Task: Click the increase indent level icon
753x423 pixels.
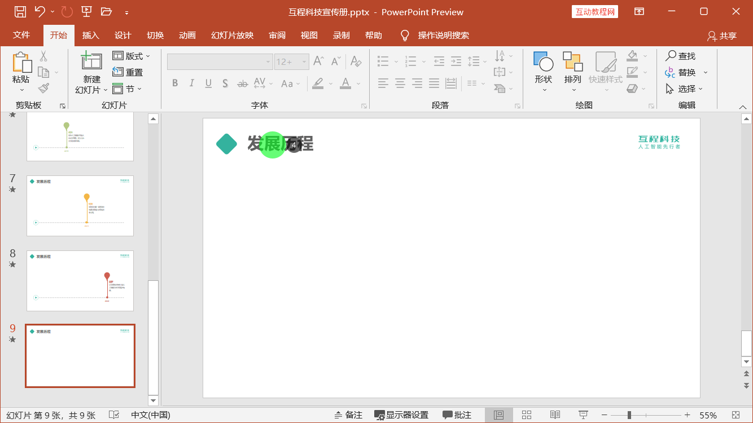Action: click(x=456, y=61)
